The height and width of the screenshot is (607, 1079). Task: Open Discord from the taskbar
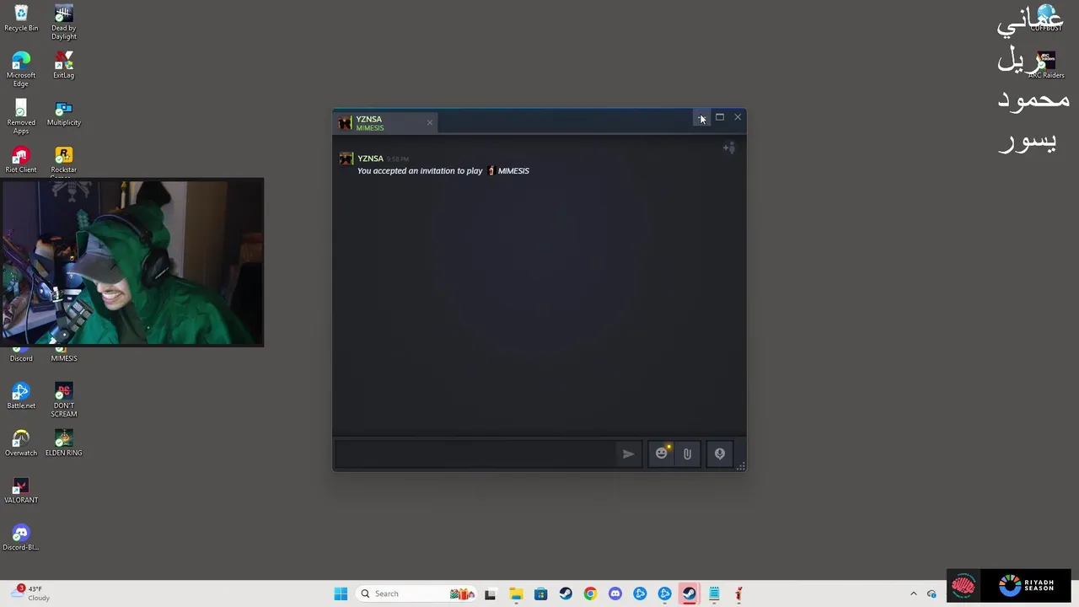click(615, 594)
